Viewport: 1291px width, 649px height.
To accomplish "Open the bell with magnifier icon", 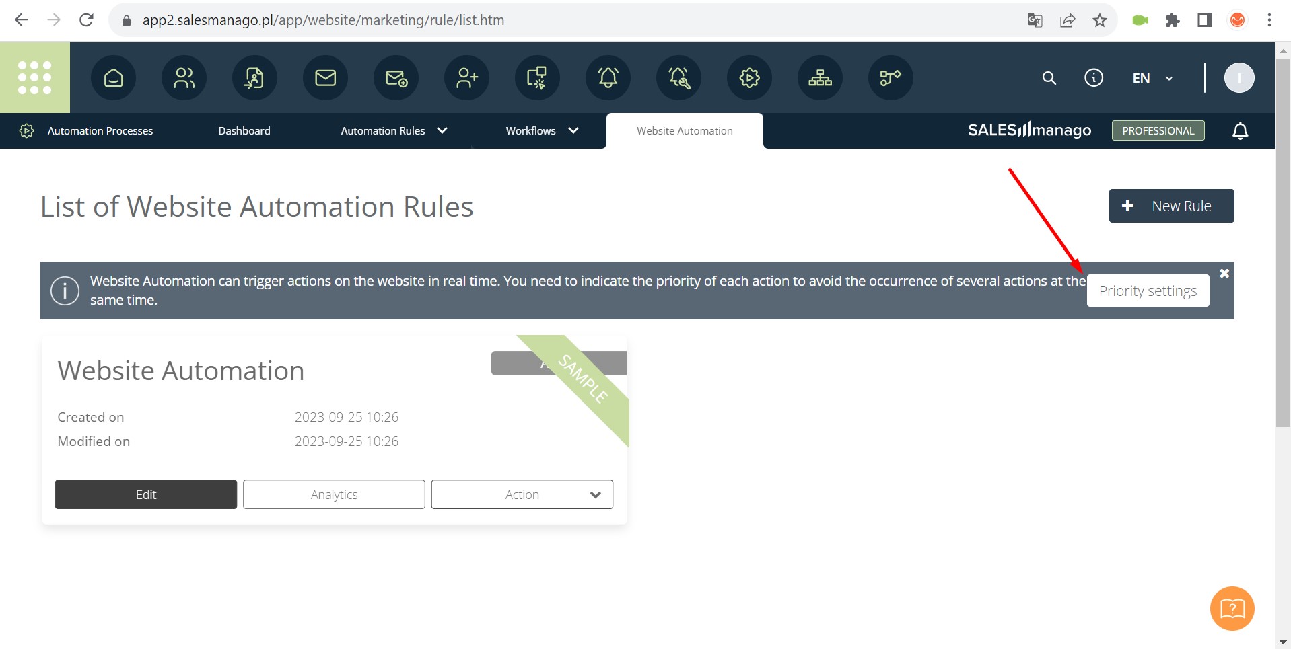I will (x=678, y=78).
